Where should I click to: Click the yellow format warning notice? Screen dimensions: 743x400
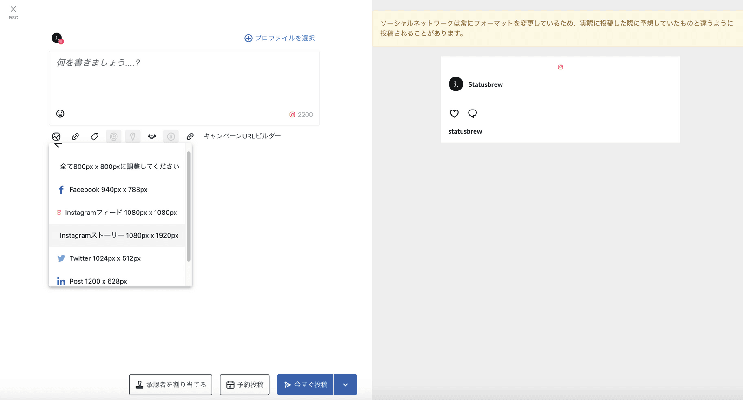click(558, 28)
